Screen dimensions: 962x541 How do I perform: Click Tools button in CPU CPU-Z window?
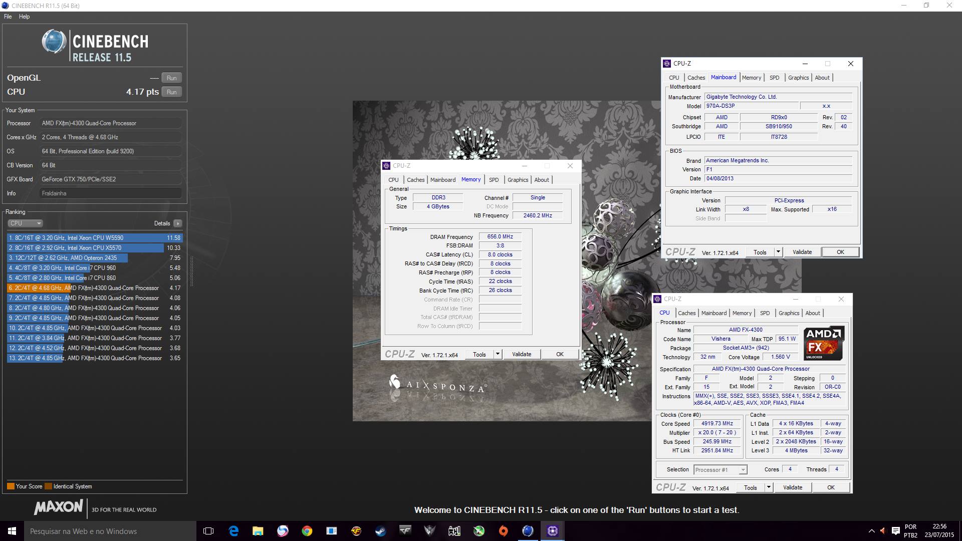click(x=751, y=487)
